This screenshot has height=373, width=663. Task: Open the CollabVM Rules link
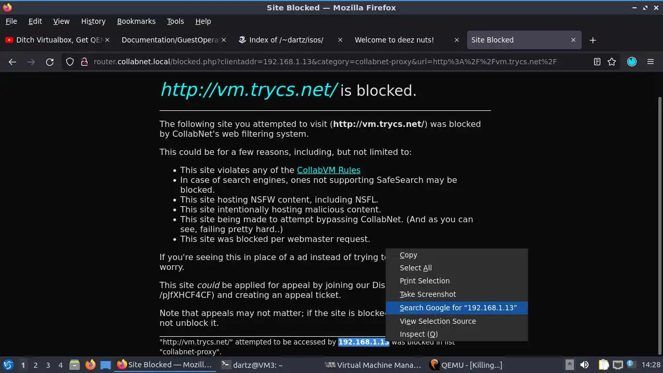[x=328, y=170]
